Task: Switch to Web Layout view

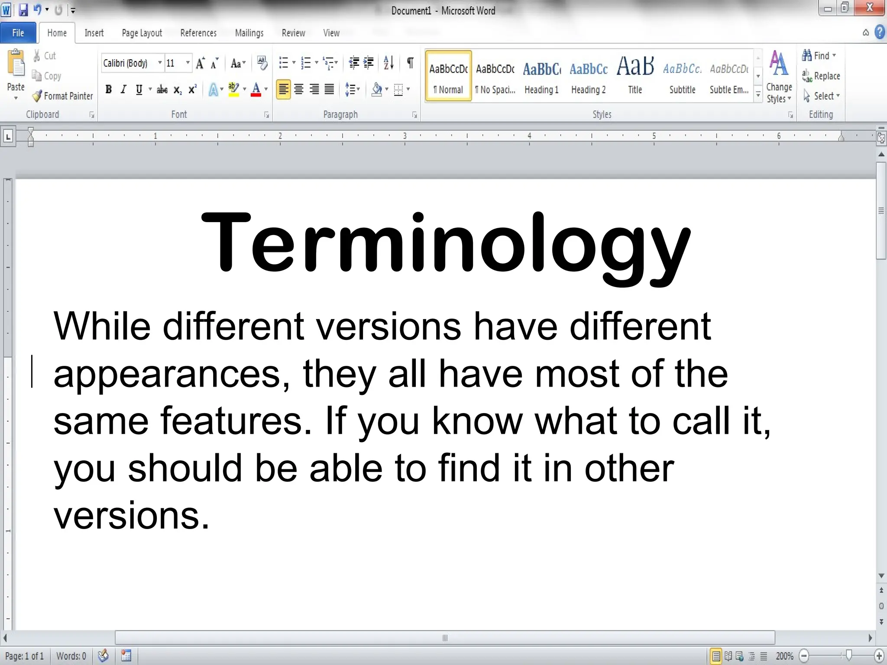Action: click(740, 656)
